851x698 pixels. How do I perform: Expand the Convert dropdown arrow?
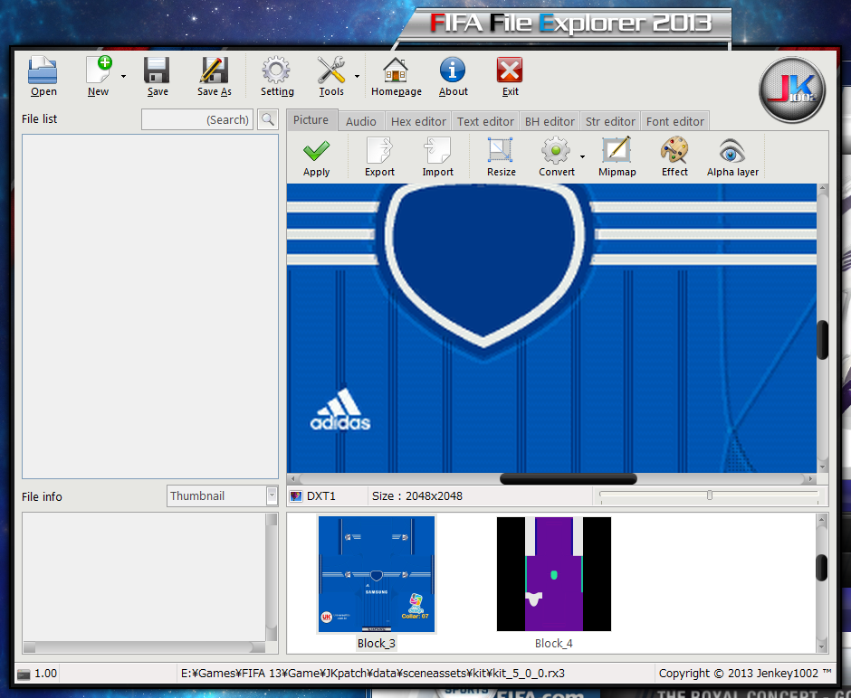[582, 157]
